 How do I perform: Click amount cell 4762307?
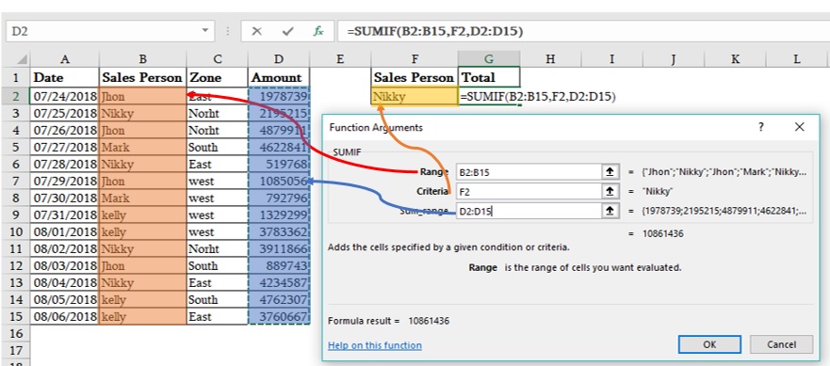[279, 299]
